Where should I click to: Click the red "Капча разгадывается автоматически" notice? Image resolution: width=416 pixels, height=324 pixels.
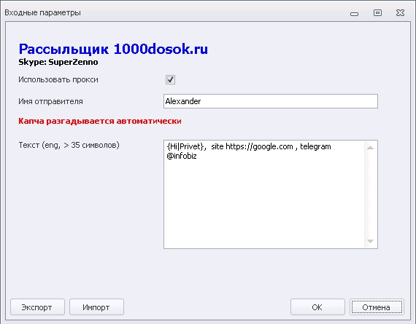[100, 121]
